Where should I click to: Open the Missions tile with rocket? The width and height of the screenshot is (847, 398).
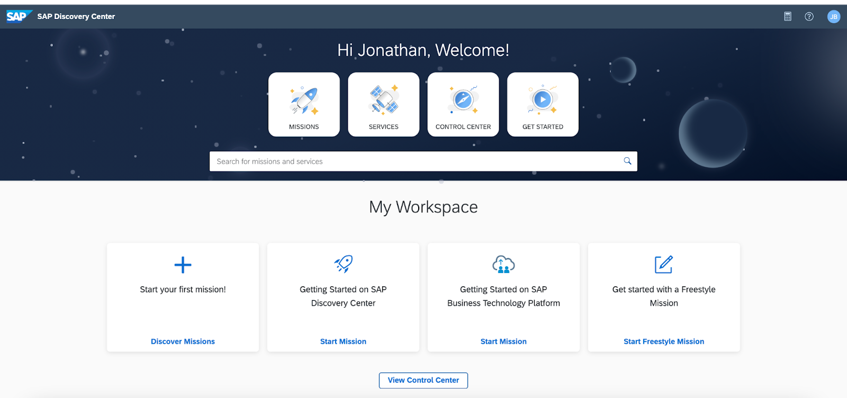pyautogui.click(x=304, y=104)
